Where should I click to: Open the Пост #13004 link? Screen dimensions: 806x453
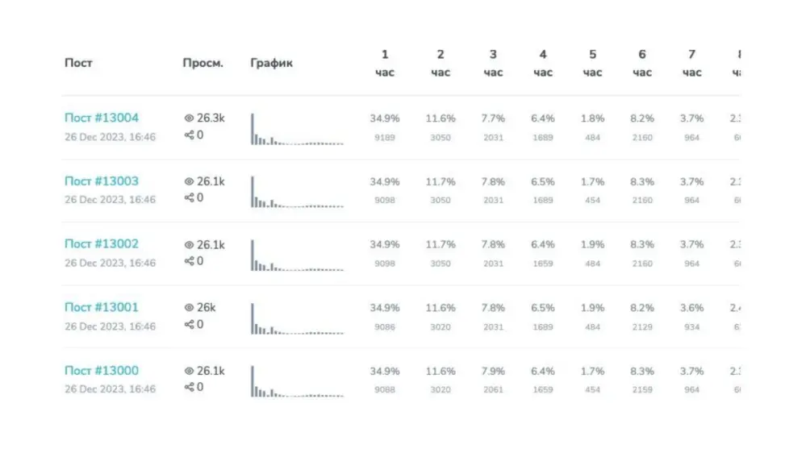(102, 118)
